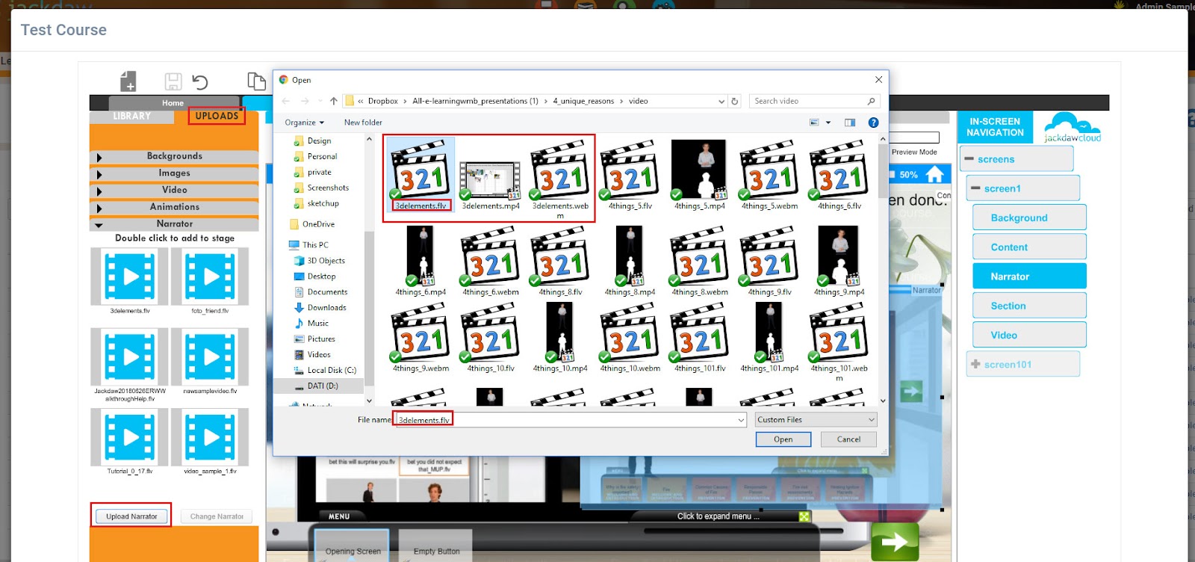Image resolution: width=1195 pixels, height=562 pixels.
Task: Select the 4things_9.mp4 file
Action: 839,261
